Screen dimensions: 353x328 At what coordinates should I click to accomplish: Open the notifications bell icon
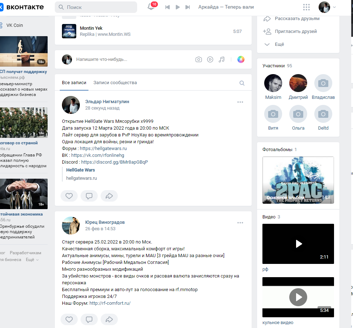tap(151, 7)
